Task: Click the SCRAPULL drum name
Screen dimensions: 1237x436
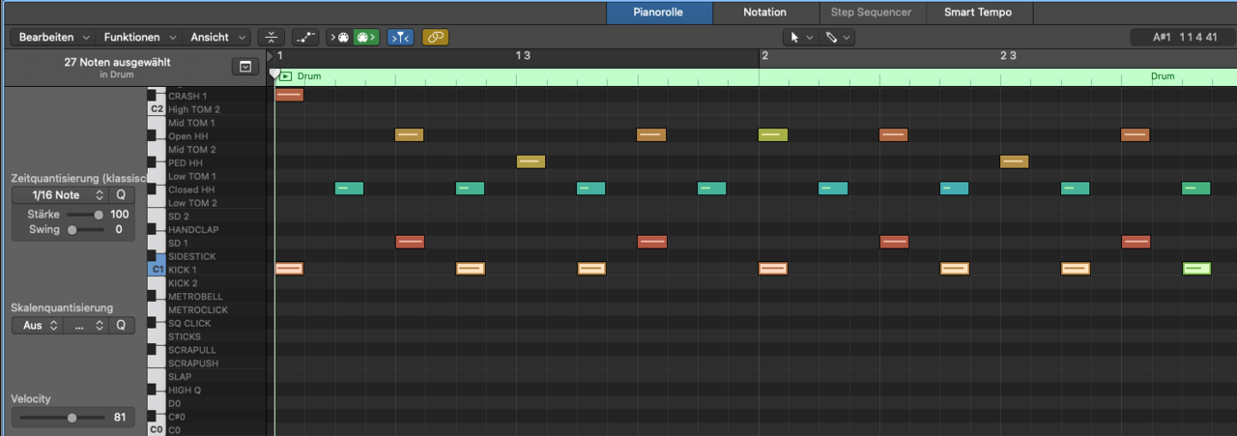Action: [192, 349]
